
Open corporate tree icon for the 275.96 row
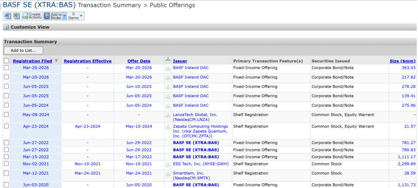tap(168, 106)
